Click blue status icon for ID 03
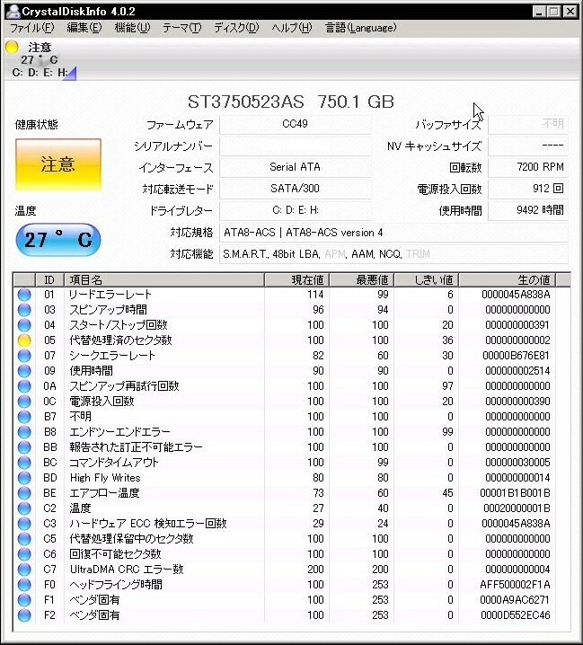This screenshot has height=645, width=583. coord(24,310)
